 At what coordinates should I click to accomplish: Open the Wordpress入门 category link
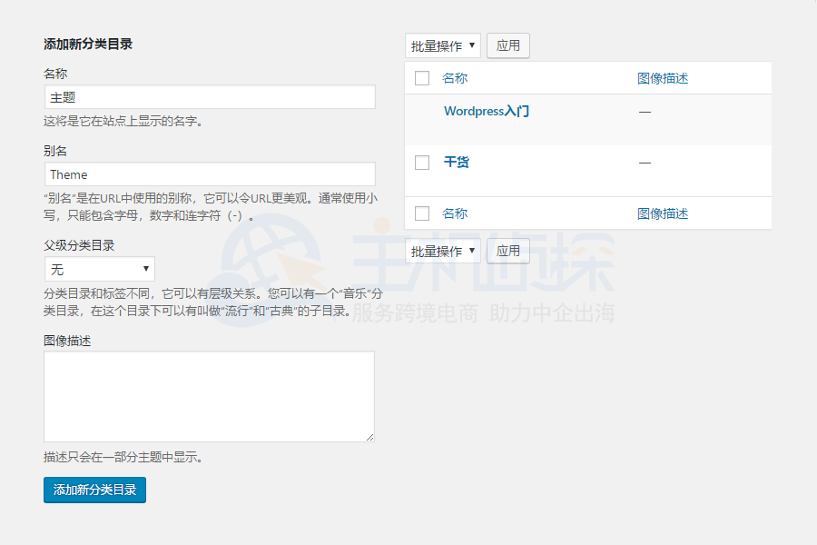click(x=487, y=111)
